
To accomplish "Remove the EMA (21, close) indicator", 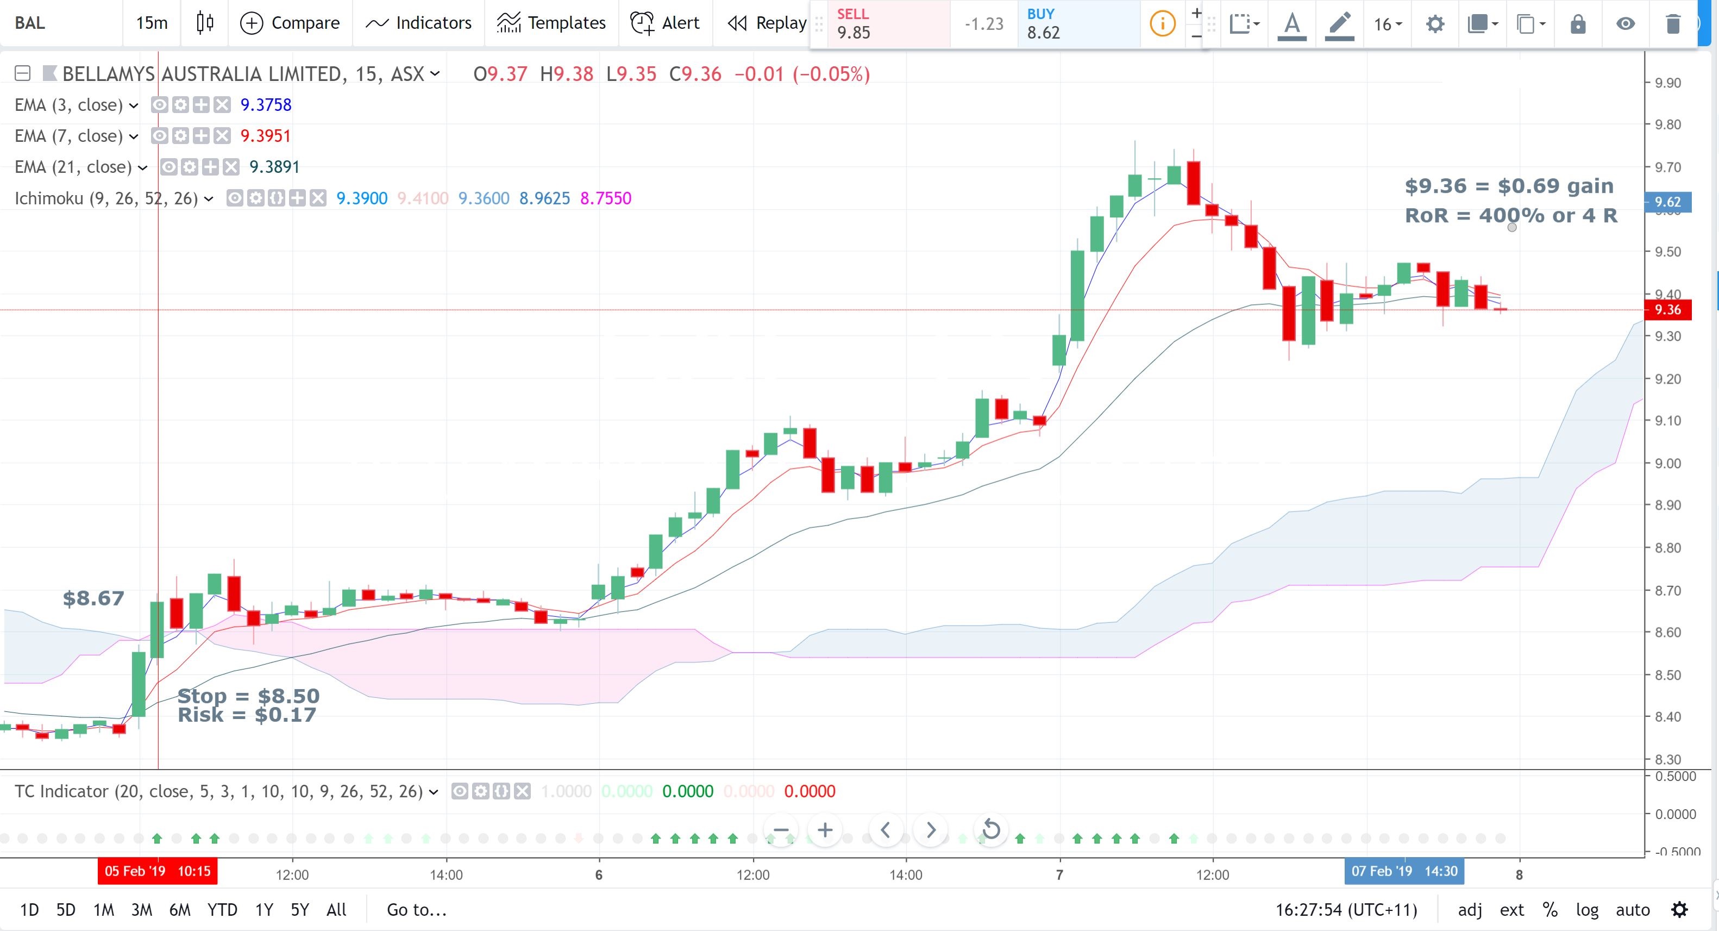I will tap(231, 167).
